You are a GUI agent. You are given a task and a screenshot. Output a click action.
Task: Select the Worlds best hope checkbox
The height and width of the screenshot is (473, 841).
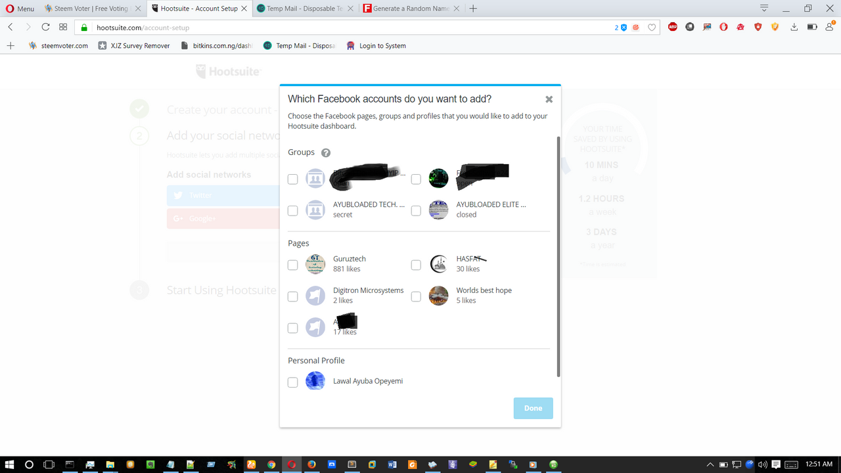pyautogui.click(x=416, y=296)
